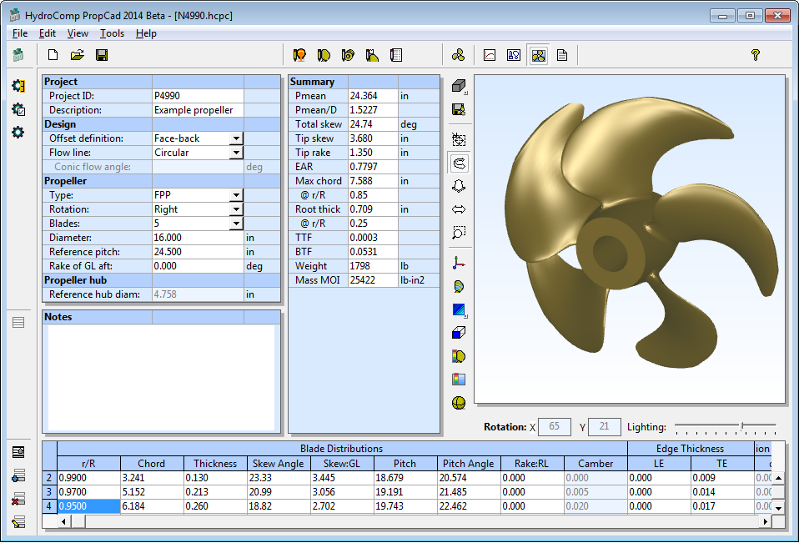
Task: Open the Tools menu
Action: click(x=112, y=33)
